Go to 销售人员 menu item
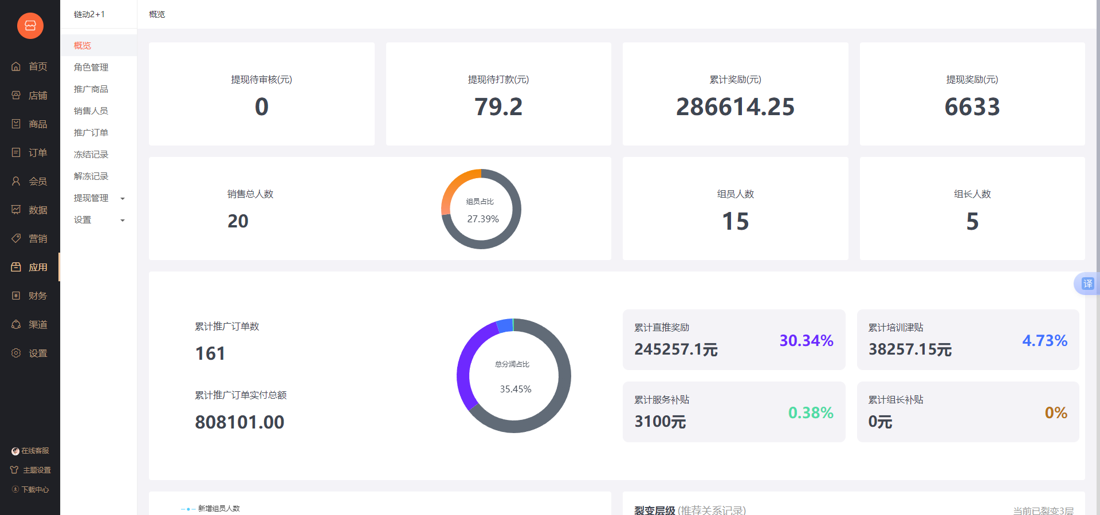Viewport: 1100px width, 515px height. [91, 111]
